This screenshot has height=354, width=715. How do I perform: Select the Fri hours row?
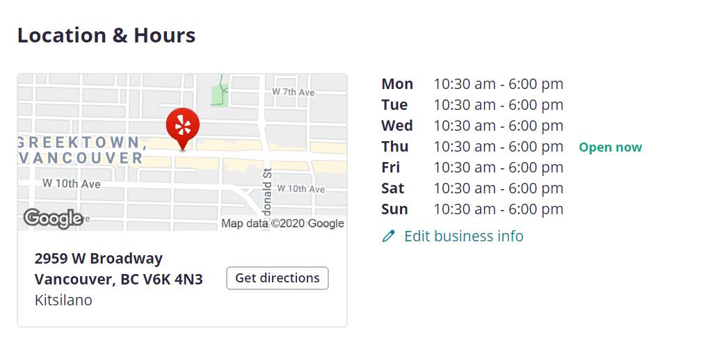[472, 168]
